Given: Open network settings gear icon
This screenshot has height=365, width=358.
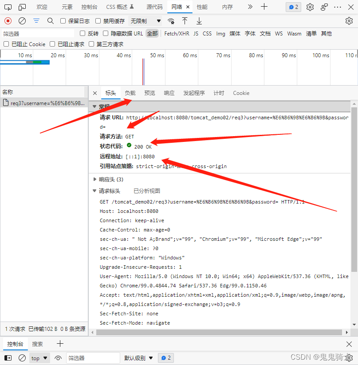Looking at the screenshot, I should click(x=349, y=21).
